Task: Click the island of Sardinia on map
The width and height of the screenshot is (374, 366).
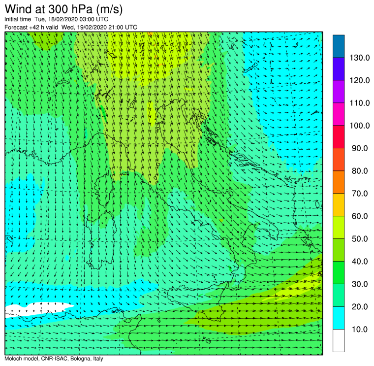Action: tap(101, 240)
